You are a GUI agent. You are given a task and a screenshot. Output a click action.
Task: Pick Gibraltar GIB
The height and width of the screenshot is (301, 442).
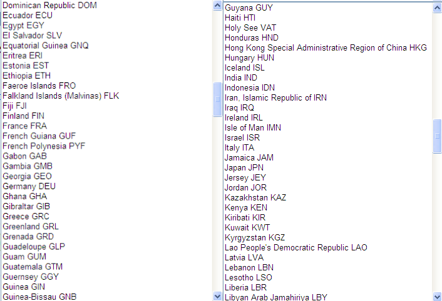(x=26, y=206)
